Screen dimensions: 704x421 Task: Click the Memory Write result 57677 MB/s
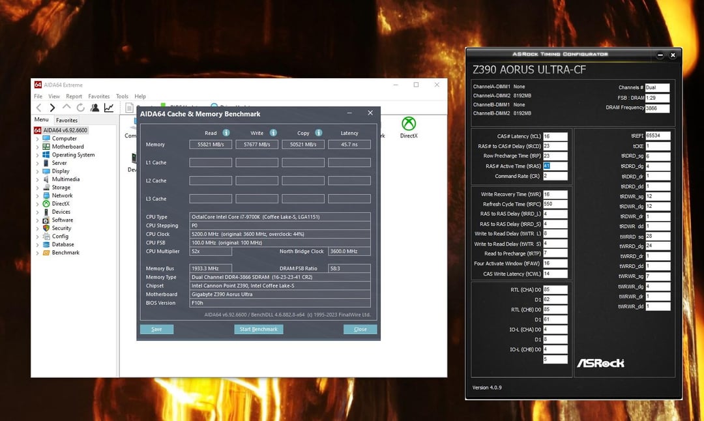257,145
